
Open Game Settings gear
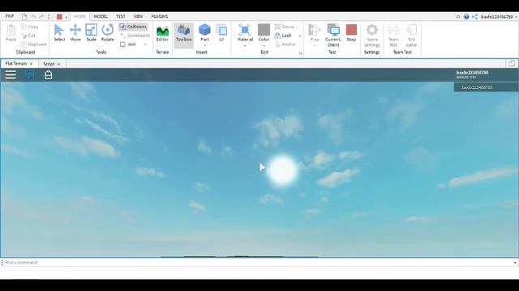click(x=372, y=36)
